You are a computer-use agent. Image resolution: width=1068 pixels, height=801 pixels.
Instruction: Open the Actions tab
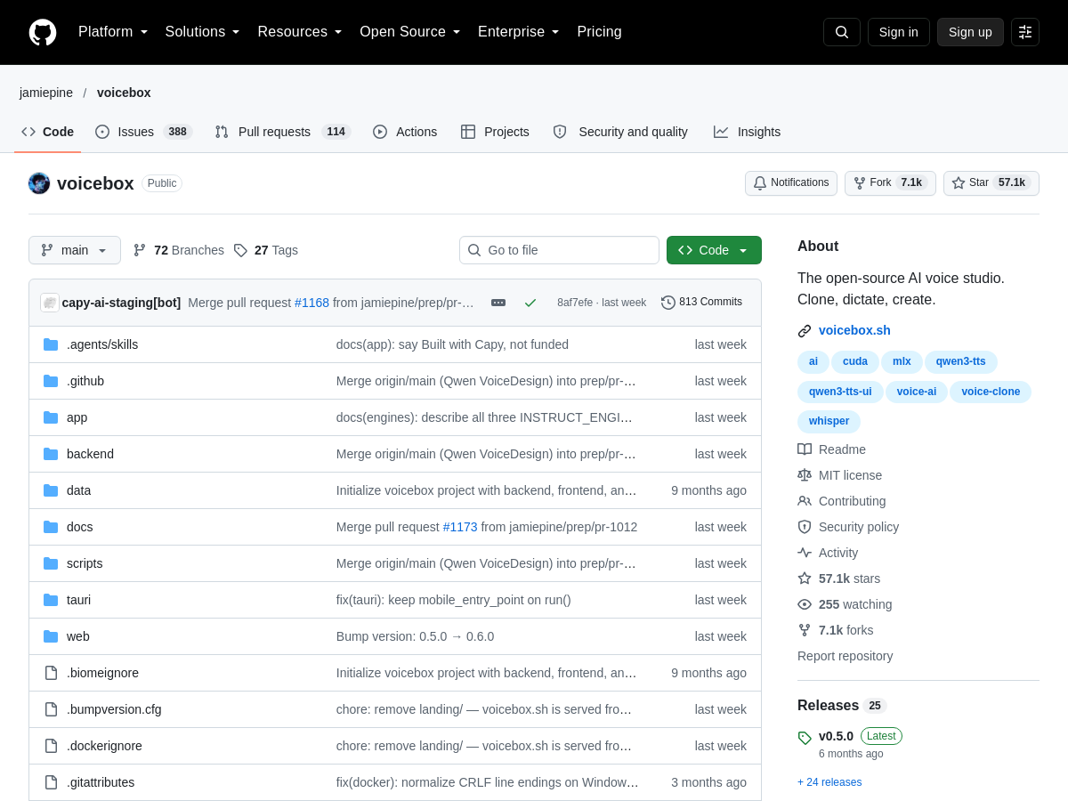(405, 132)
